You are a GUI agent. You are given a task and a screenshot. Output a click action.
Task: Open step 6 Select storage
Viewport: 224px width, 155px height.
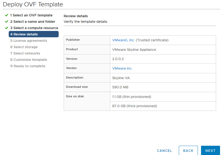[x=24, y=47]
